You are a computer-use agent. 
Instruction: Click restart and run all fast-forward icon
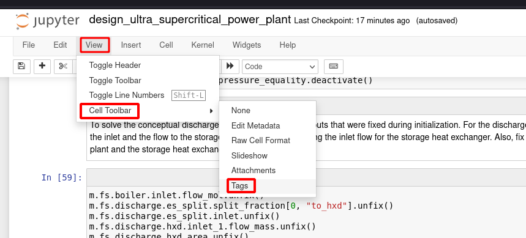[x=230, y=66]
